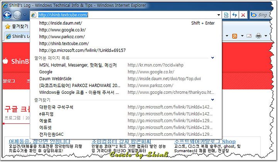Screen dimensions: 278x162
Task: Collapse the address bar autocomplete dropdown arrow
Action: tap(219, 15)
